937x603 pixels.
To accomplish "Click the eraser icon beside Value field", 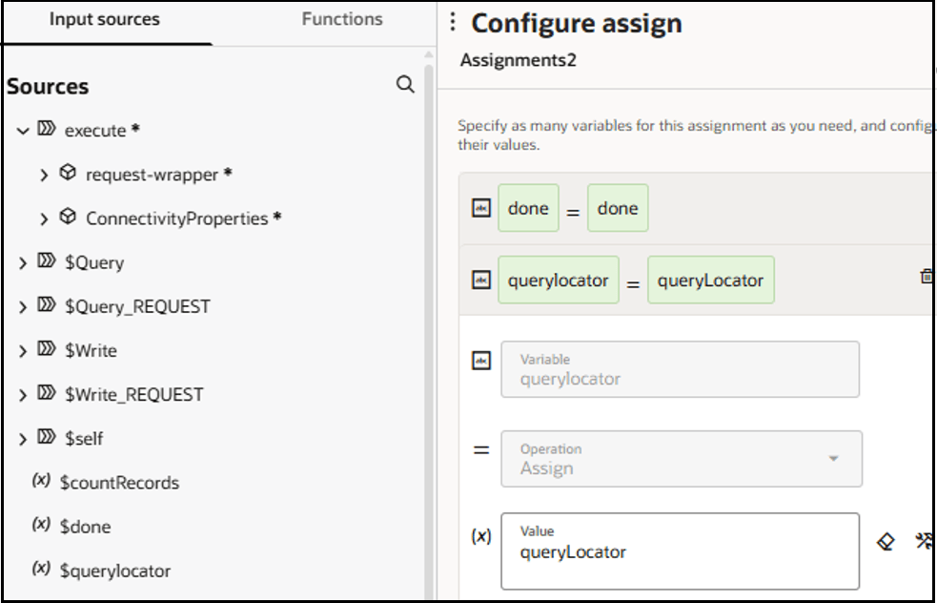I will (x=886, y=542).
